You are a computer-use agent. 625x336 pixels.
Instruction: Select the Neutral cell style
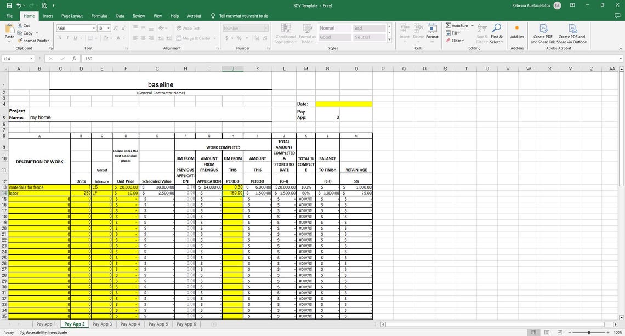click(x=369, y=37)
